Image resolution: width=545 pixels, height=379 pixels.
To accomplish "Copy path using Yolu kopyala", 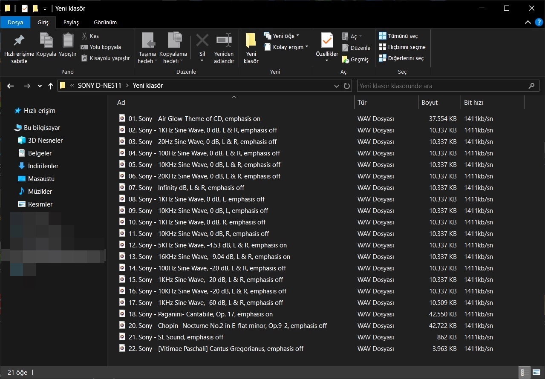I will 101,47.
